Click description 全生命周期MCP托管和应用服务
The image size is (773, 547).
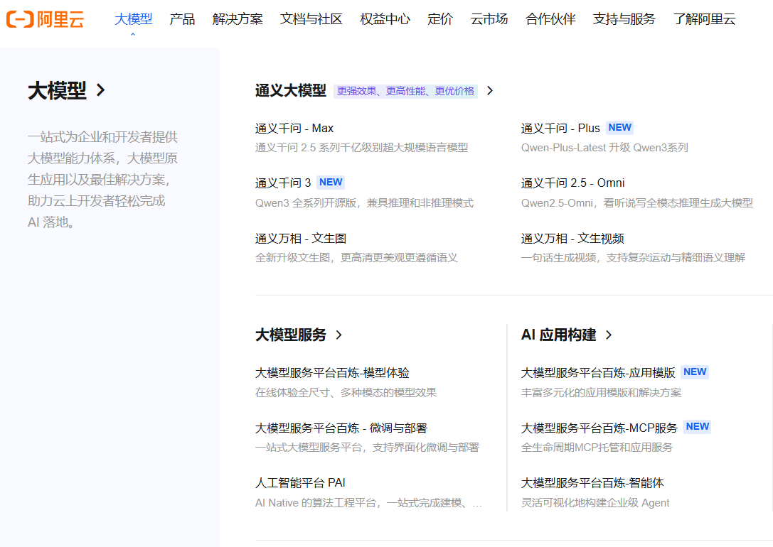tap(597, 448)
